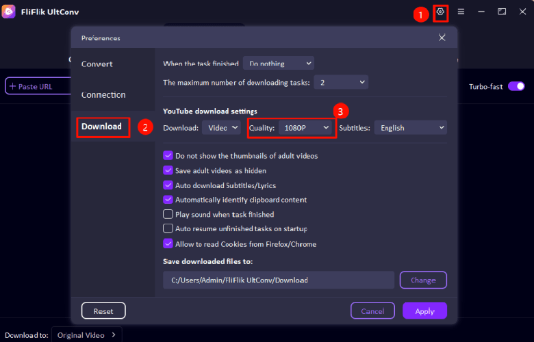Open the Quality 1080P dropdown
Screen dimensions: 534x342
pyautogui.click(x=305, y=128)
